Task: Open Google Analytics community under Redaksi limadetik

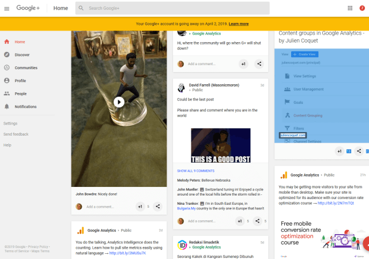Action: (206, 247)
